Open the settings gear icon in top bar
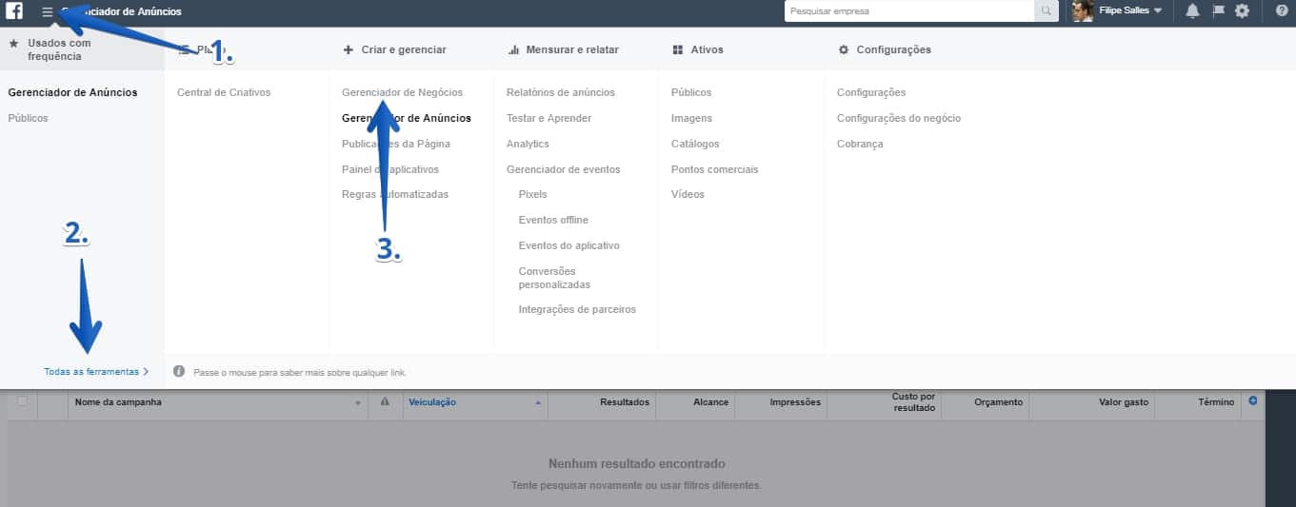 [1242, 11]
